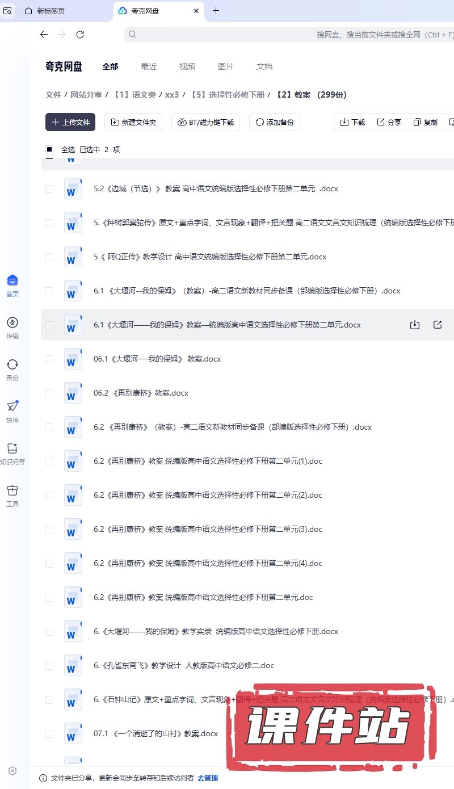Image resolution: width=454 pixels, height=789 pixels.
Task: Navigate to 网站分享 in breadcrumb
Action: point(86,95)
